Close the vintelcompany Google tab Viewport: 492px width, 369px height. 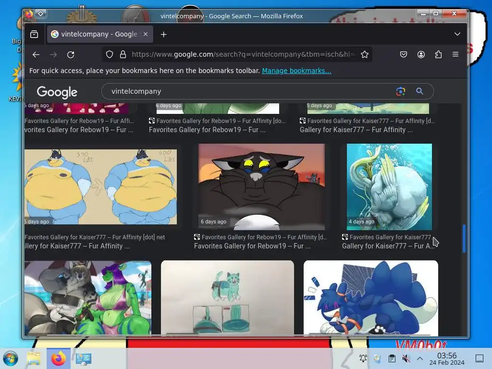(146, 34)
